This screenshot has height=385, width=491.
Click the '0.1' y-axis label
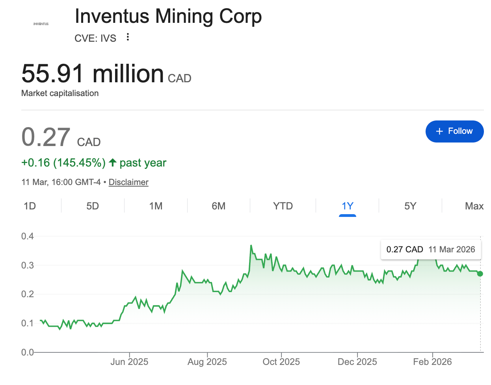(28, 323)
